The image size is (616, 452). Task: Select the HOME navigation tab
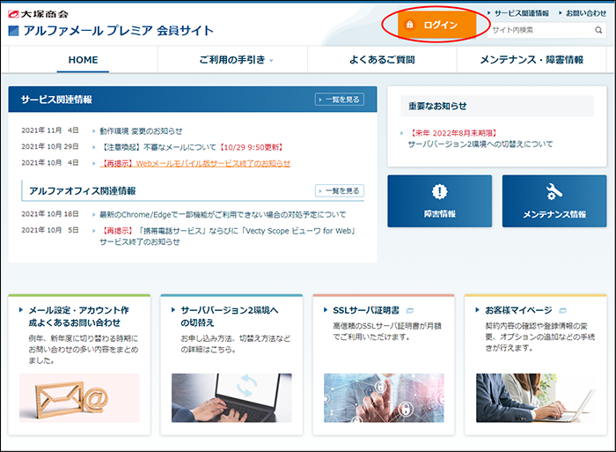coord(83,60)
